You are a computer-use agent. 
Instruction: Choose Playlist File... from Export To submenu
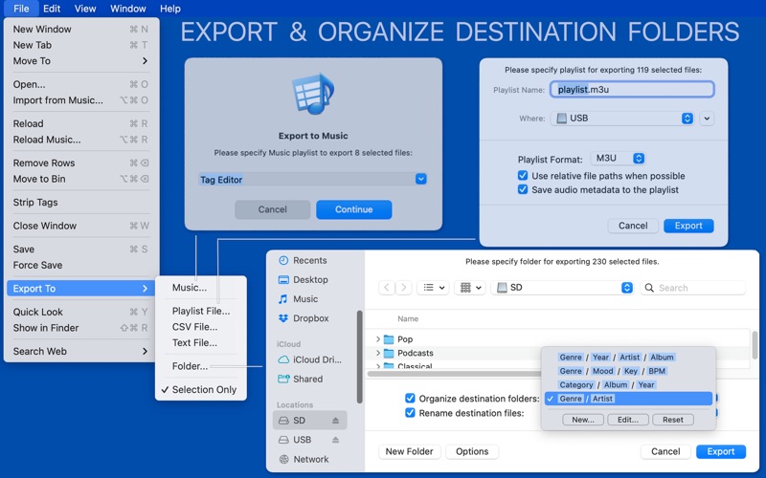tap(200, 311)
